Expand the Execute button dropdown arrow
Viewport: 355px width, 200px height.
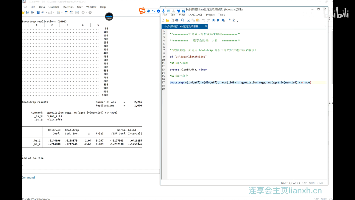(x=237, y=21)
